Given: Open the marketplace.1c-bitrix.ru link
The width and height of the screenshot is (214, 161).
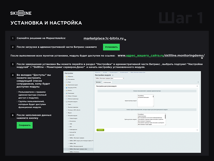Looking at the screenshot, I should [104, 38].
